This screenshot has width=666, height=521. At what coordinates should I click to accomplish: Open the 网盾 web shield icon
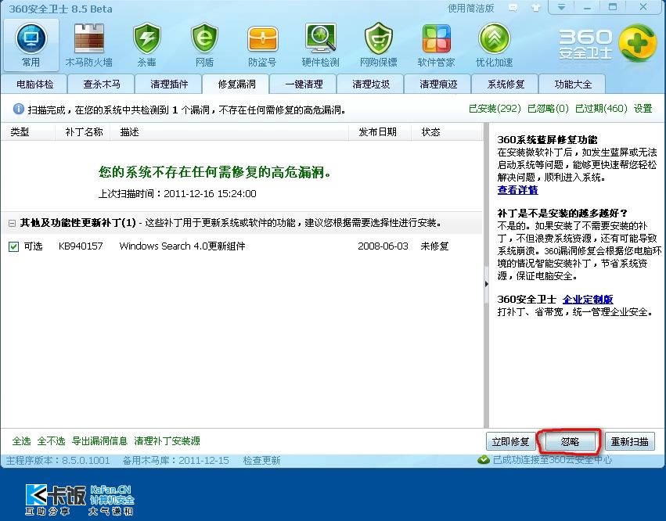pos(204,44)
